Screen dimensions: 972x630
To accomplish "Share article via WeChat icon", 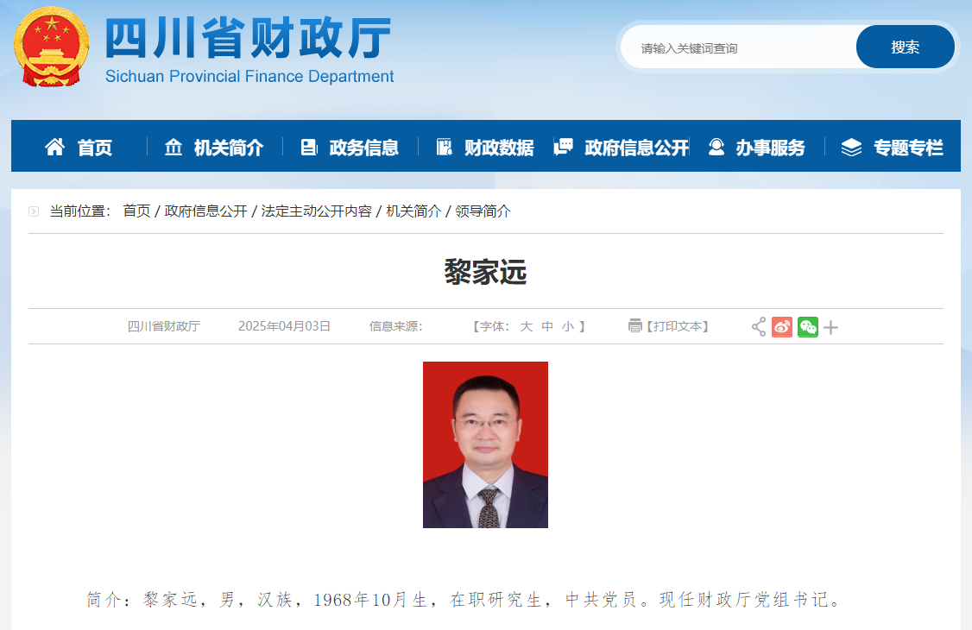I will (x=808, y=327).
